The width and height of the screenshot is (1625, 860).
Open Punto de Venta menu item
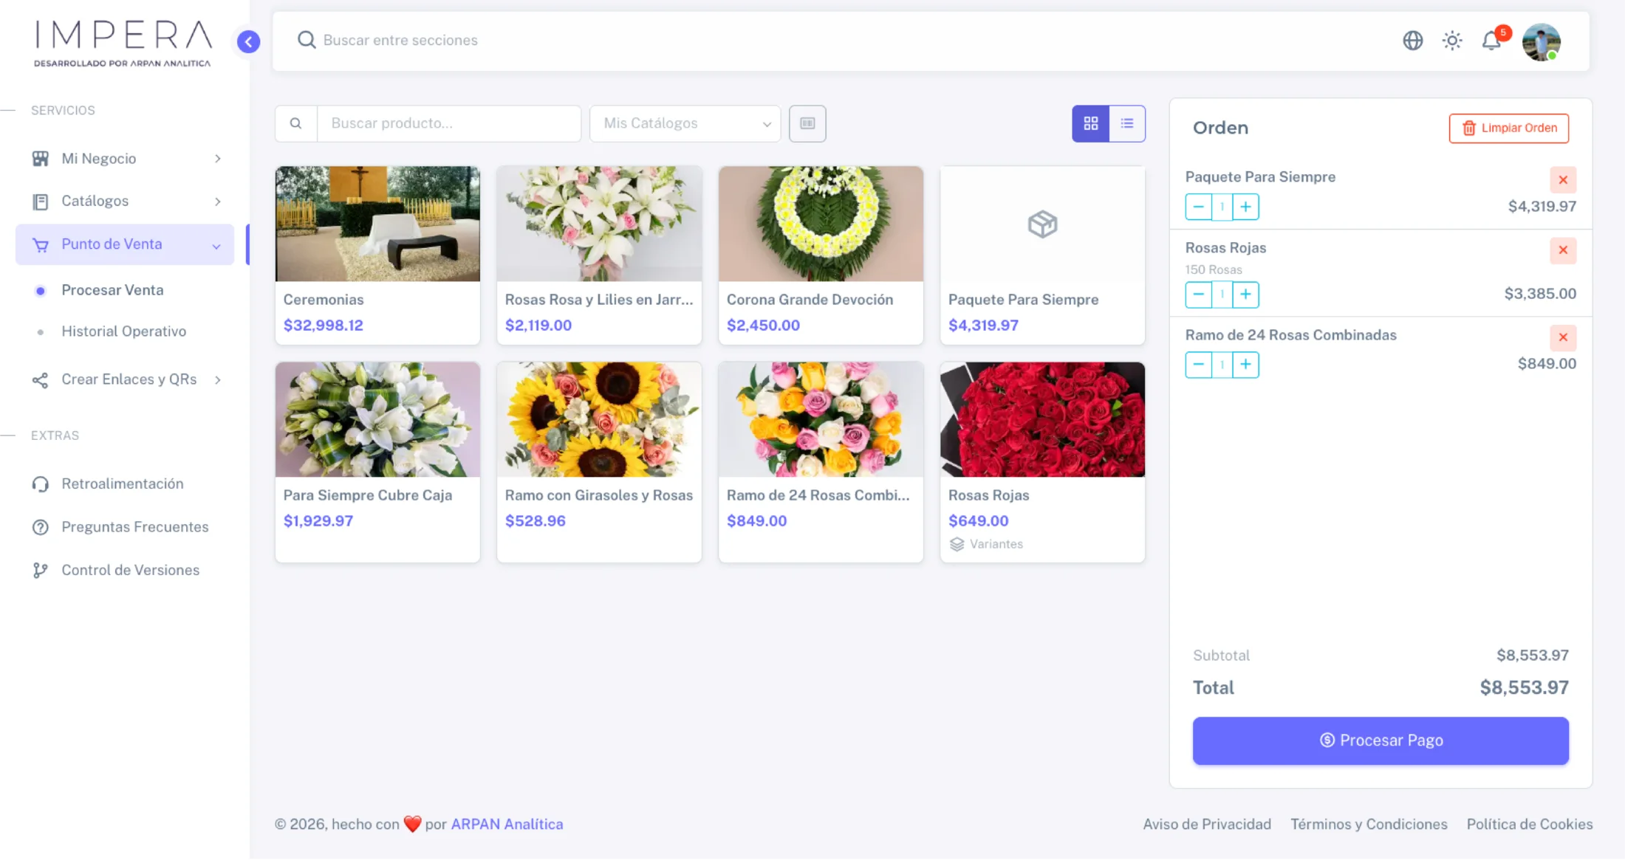coord(112,244)
